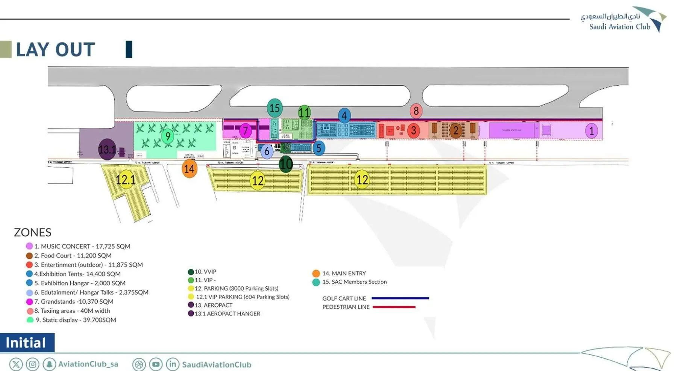Click zone marker 1 in music concert area
The image size is (677, 371).
click(x=591, y=131)
